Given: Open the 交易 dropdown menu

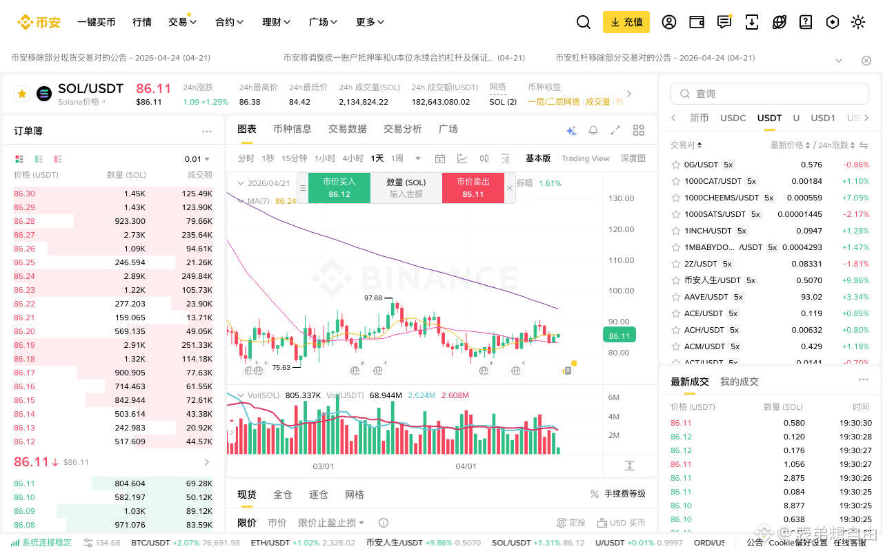Looking at the screenshot, I should click(182, 22).
